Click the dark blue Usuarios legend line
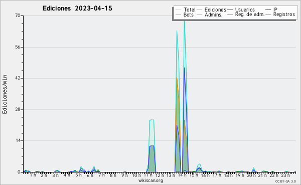Screen dimensions: 301x185 (230, 10)
